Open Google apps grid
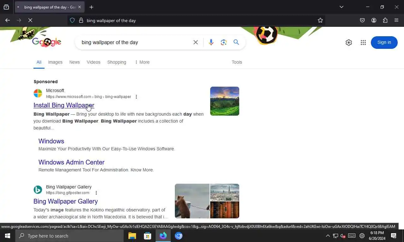404x242 pixels. tap(363, 43)
